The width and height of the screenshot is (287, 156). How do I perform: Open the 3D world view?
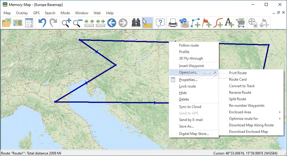pyautogui.click(x=184, y=23)
